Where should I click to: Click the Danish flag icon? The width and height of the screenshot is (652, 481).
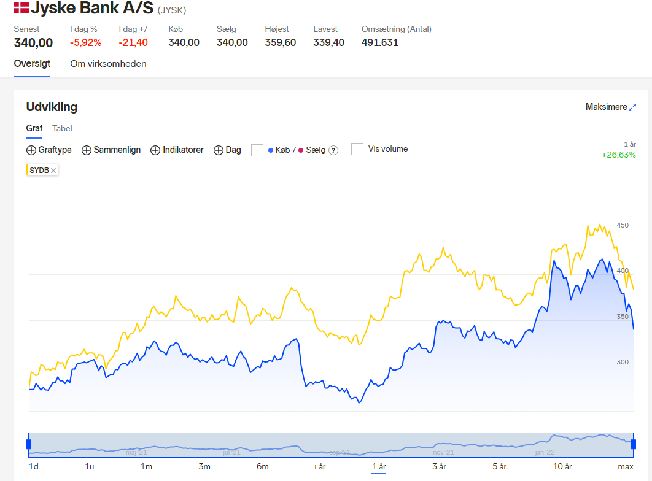point(21,7)
